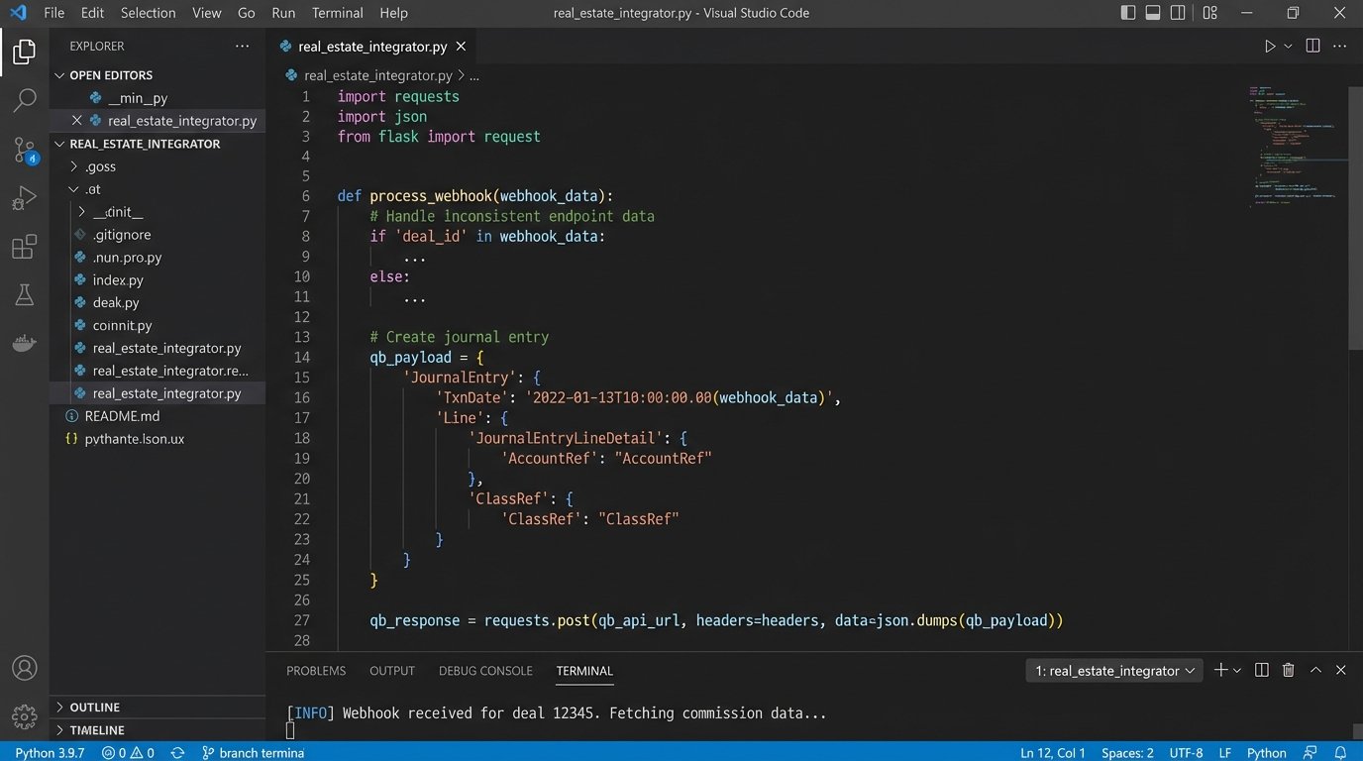Toggle the primary side bar layout button
This screenshot has height=761, width=1363.
[1128, 13]
